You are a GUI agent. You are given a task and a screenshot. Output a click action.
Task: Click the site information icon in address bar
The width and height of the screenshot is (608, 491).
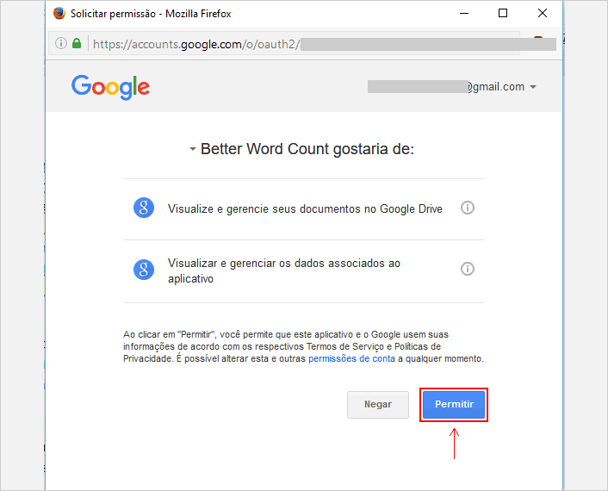coord(61,43)
